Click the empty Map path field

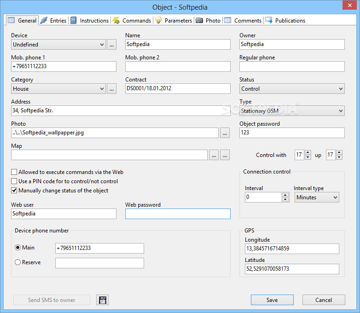[x=109, y=155]
